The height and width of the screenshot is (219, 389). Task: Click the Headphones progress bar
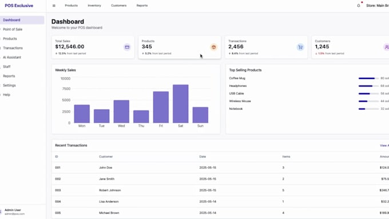tap(368, 86)
